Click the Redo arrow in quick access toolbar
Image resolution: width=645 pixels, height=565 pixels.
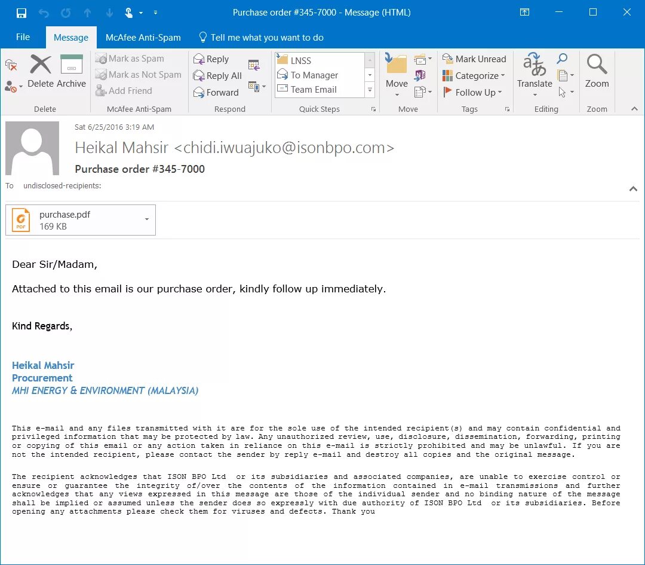pos(66,13)
